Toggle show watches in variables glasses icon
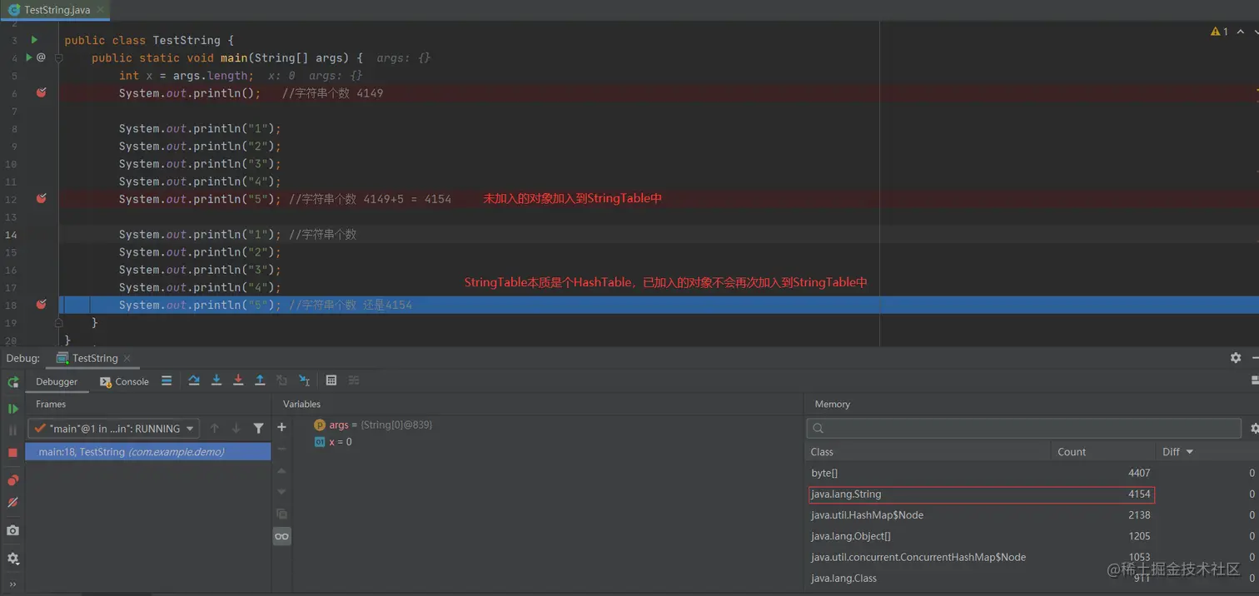The width and height of the screenshot is (1259, 596). [281, 536]
